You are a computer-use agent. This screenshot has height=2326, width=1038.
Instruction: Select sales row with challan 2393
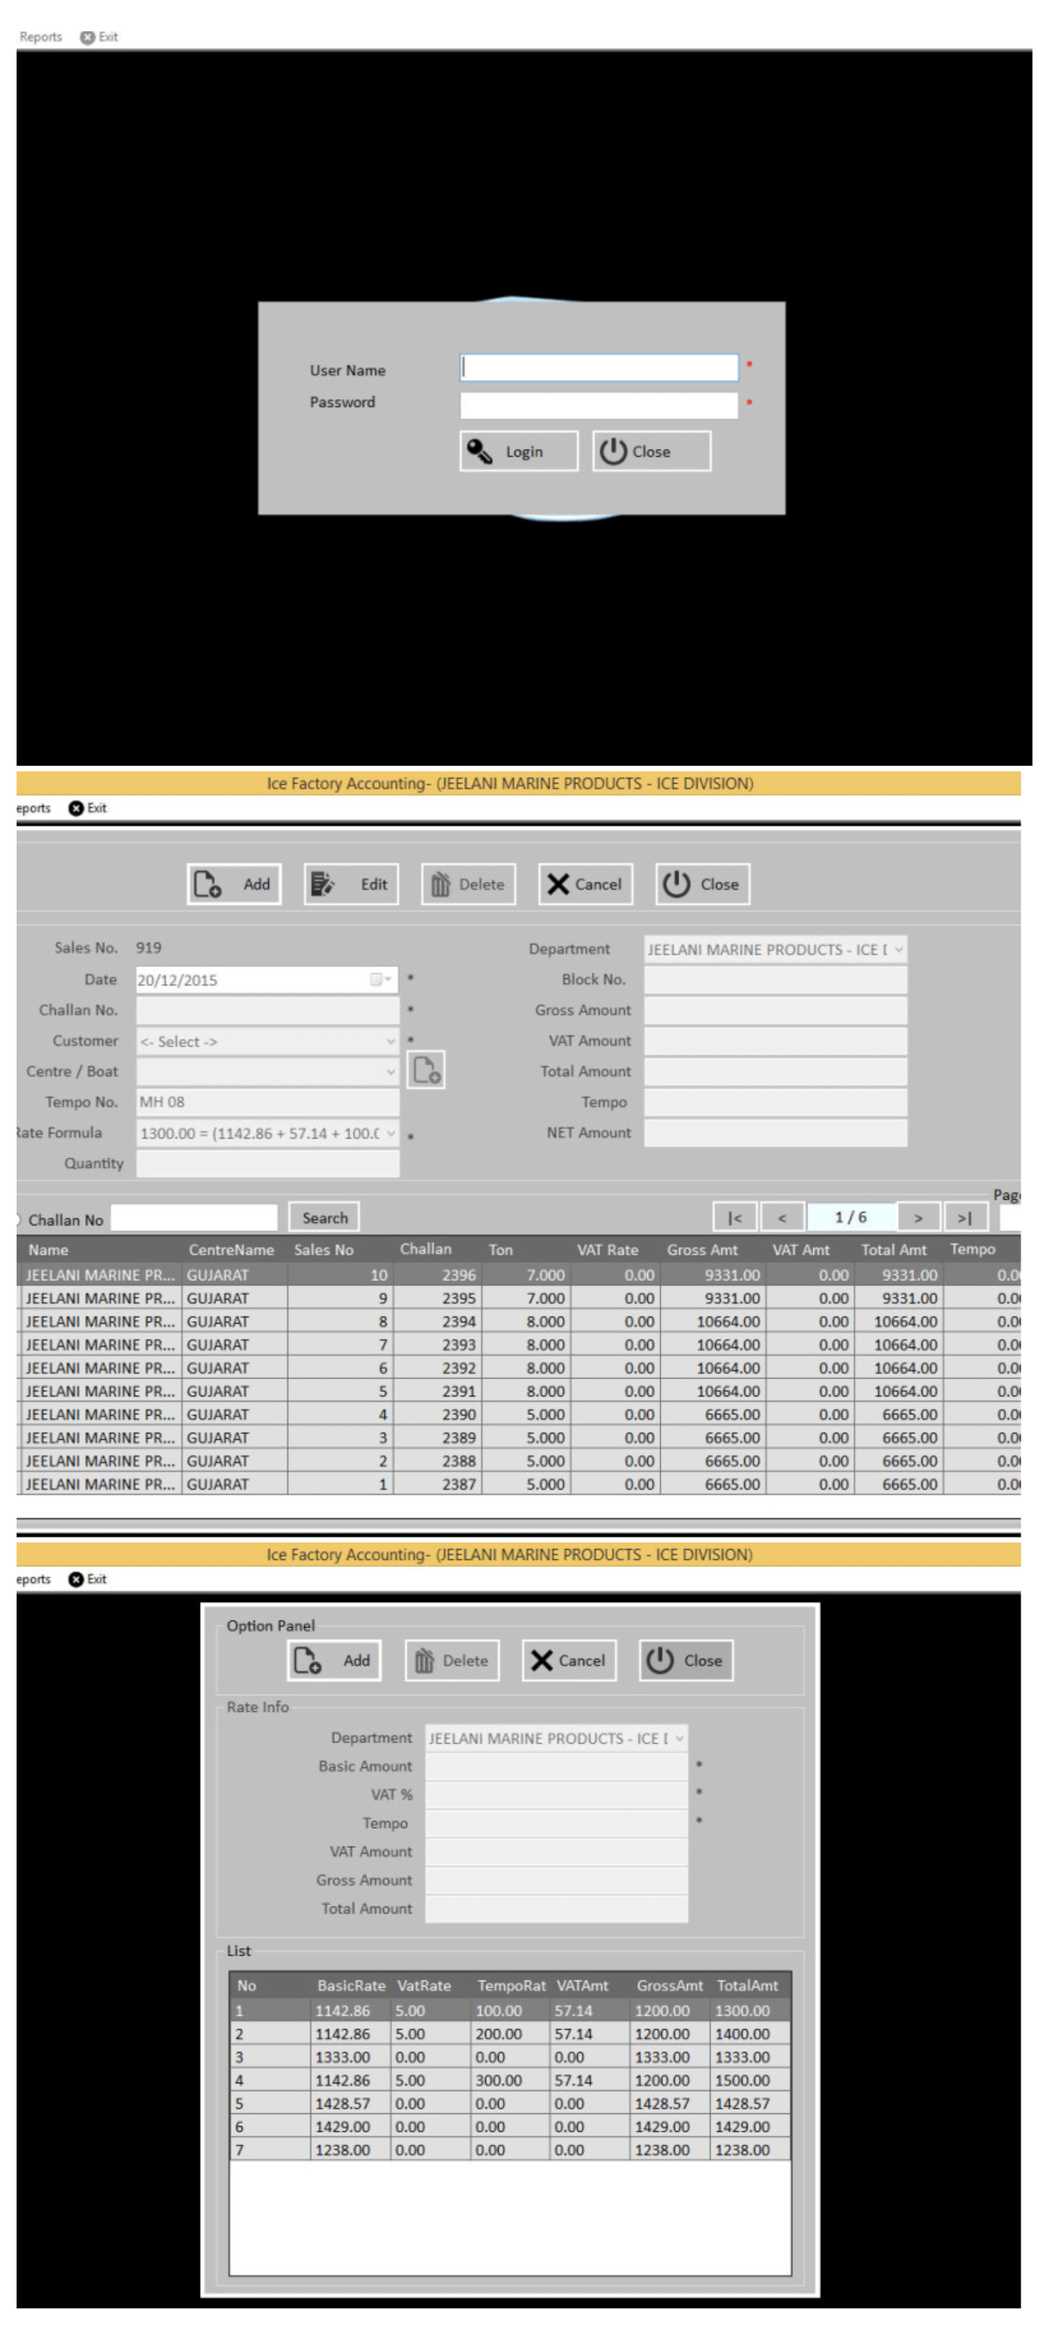pos(518,1346)
